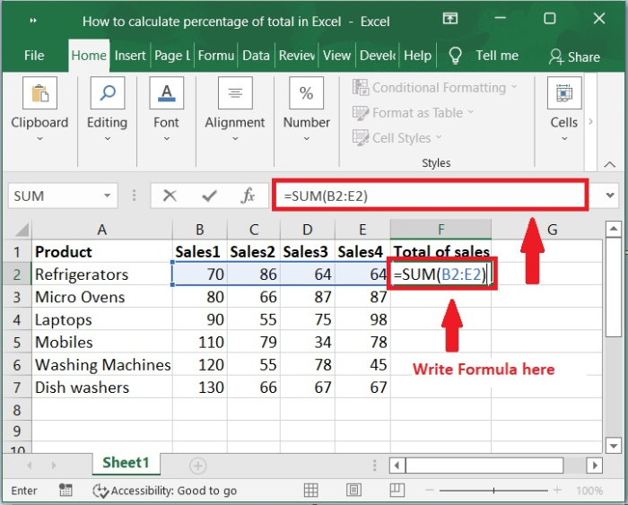The image size is (628, 505).
Task: Switch to the Home tab
Action: tap(89, 56)
